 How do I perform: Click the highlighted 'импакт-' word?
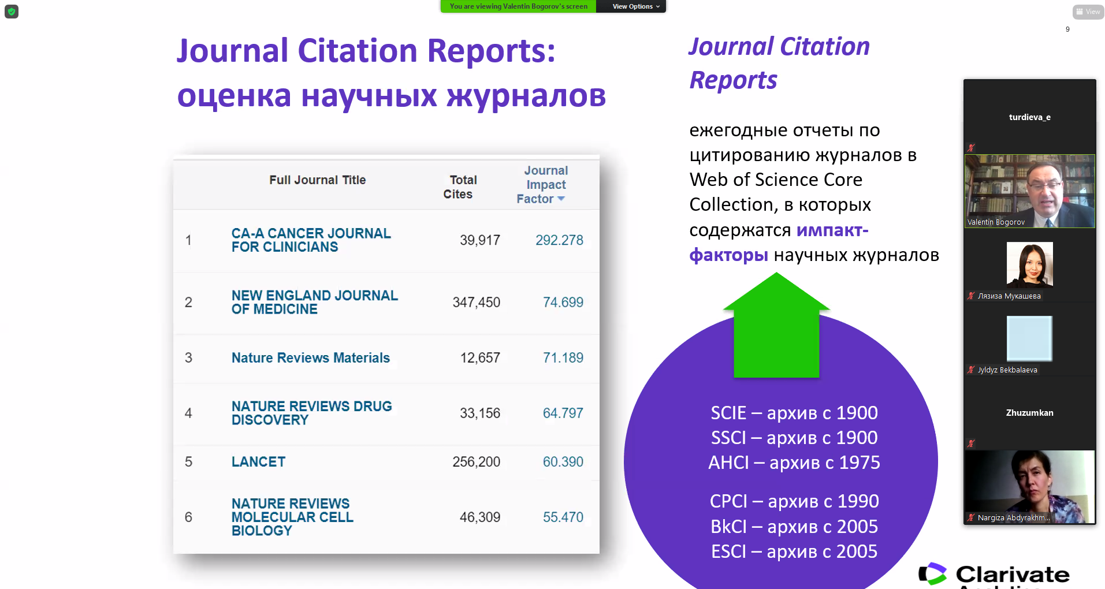click(x=832, y=230)
